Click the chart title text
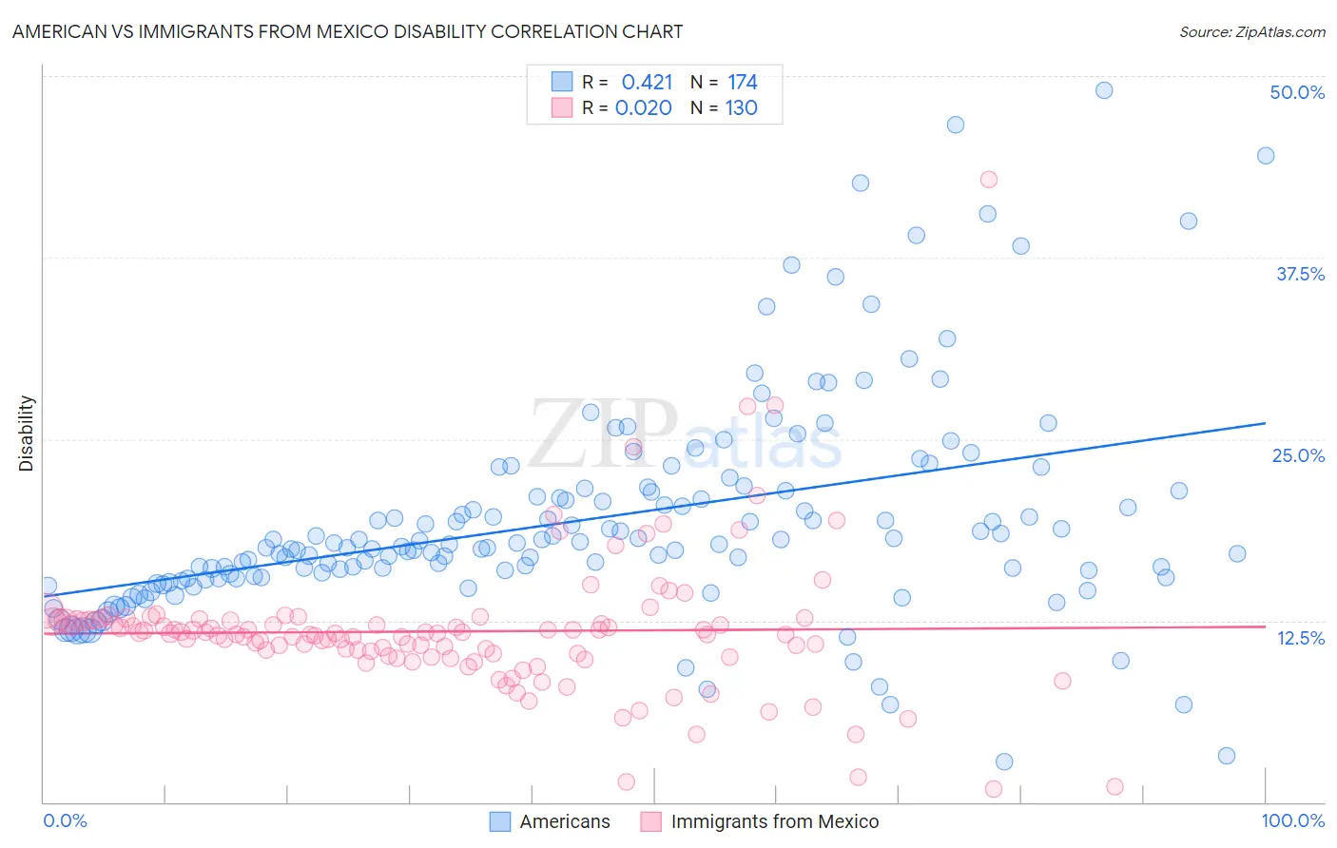 347,31
